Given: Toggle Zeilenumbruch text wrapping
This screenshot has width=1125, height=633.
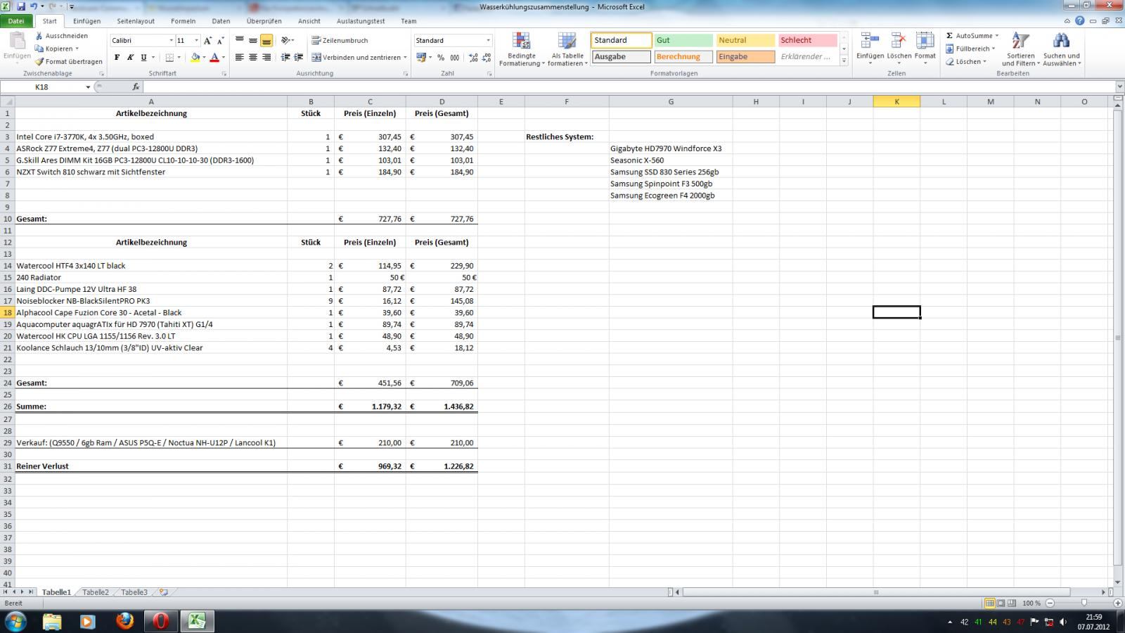Looking at the screenshot, I should [340, 40].
